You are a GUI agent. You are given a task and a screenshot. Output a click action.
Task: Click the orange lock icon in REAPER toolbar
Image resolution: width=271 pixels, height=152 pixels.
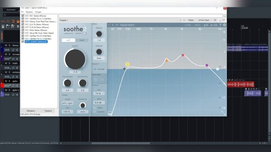tap(18, 22)
